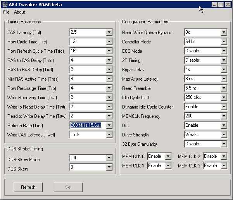Open the About menu
This screenshot has height=200, width=233.
pyautogui.click(x=20, y=12)
